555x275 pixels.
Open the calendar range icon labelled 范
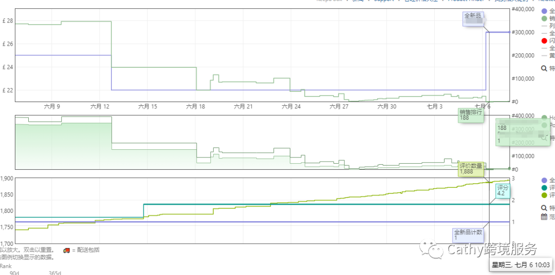[x=544, y=217]
